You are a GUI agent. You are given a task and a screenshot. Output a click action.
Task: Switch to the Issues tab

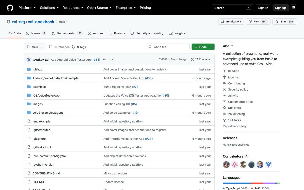point(36,33)
